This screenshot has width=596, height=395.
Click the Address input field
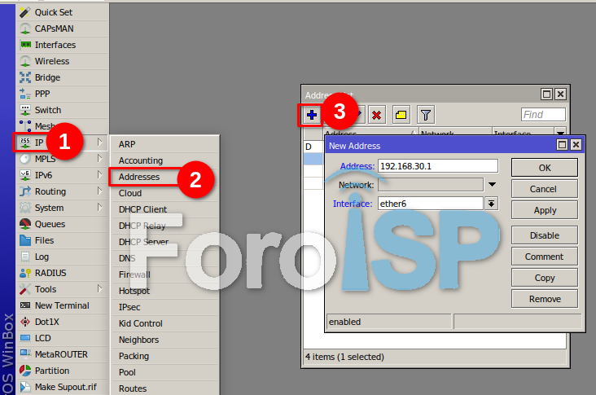point(437,165)
